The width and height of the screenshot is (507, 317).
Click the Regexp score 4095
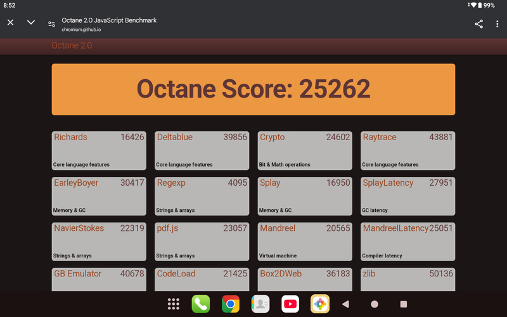tap(237, 183)
